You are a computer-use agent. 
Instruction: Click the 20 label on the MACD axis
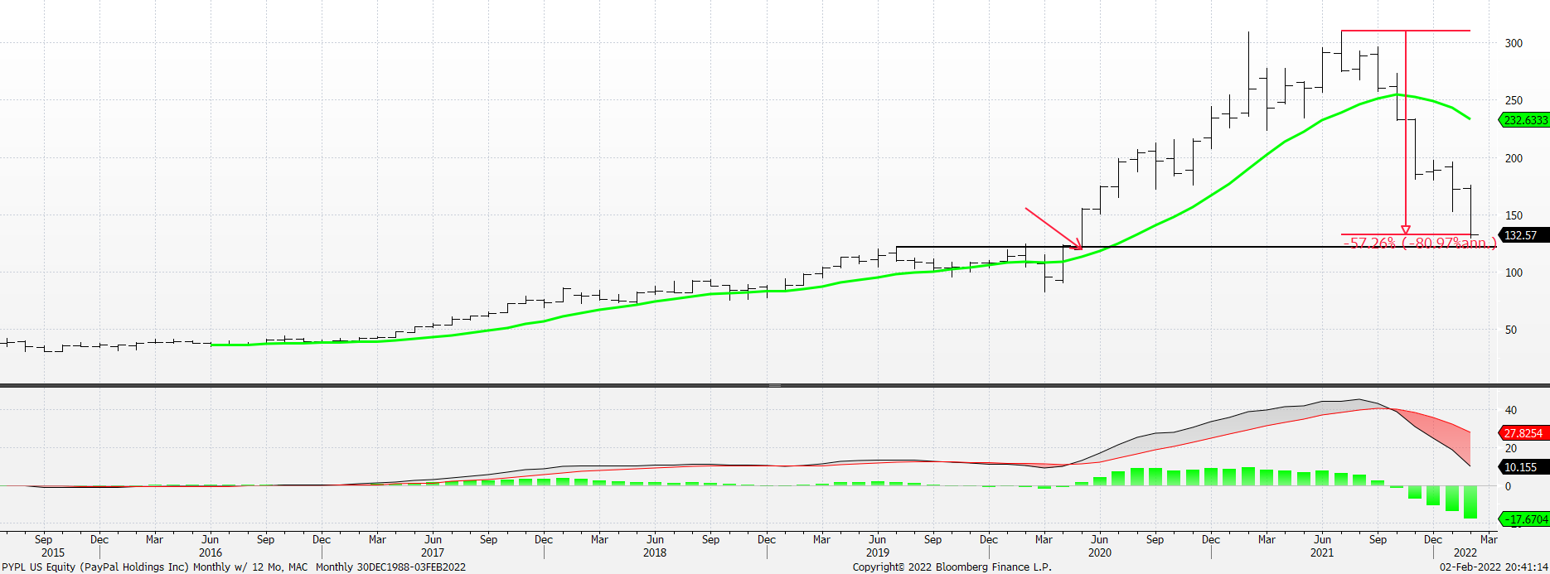[x=1511, y=448]
